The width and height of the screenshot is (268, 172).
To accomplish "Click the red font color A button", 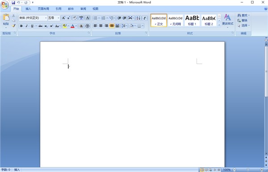I will (72, 26).
